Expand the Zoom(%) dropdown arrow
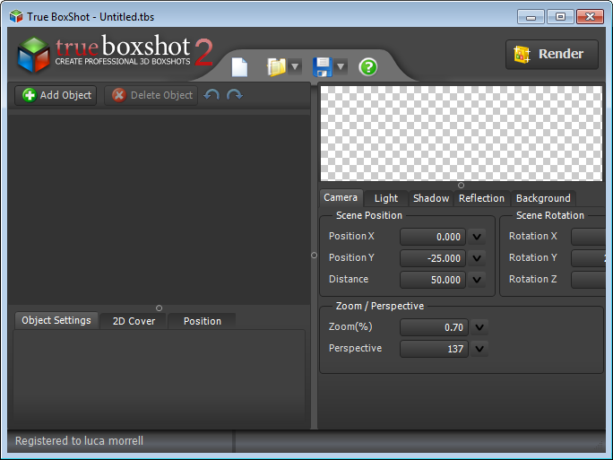The width and height of the screenshot is (613, 460). pos(479,327)
